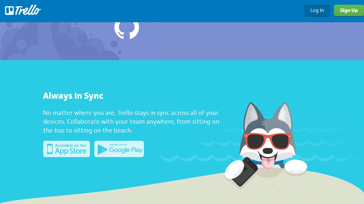Click the phone icon in App Store badge

click(50, 149)
